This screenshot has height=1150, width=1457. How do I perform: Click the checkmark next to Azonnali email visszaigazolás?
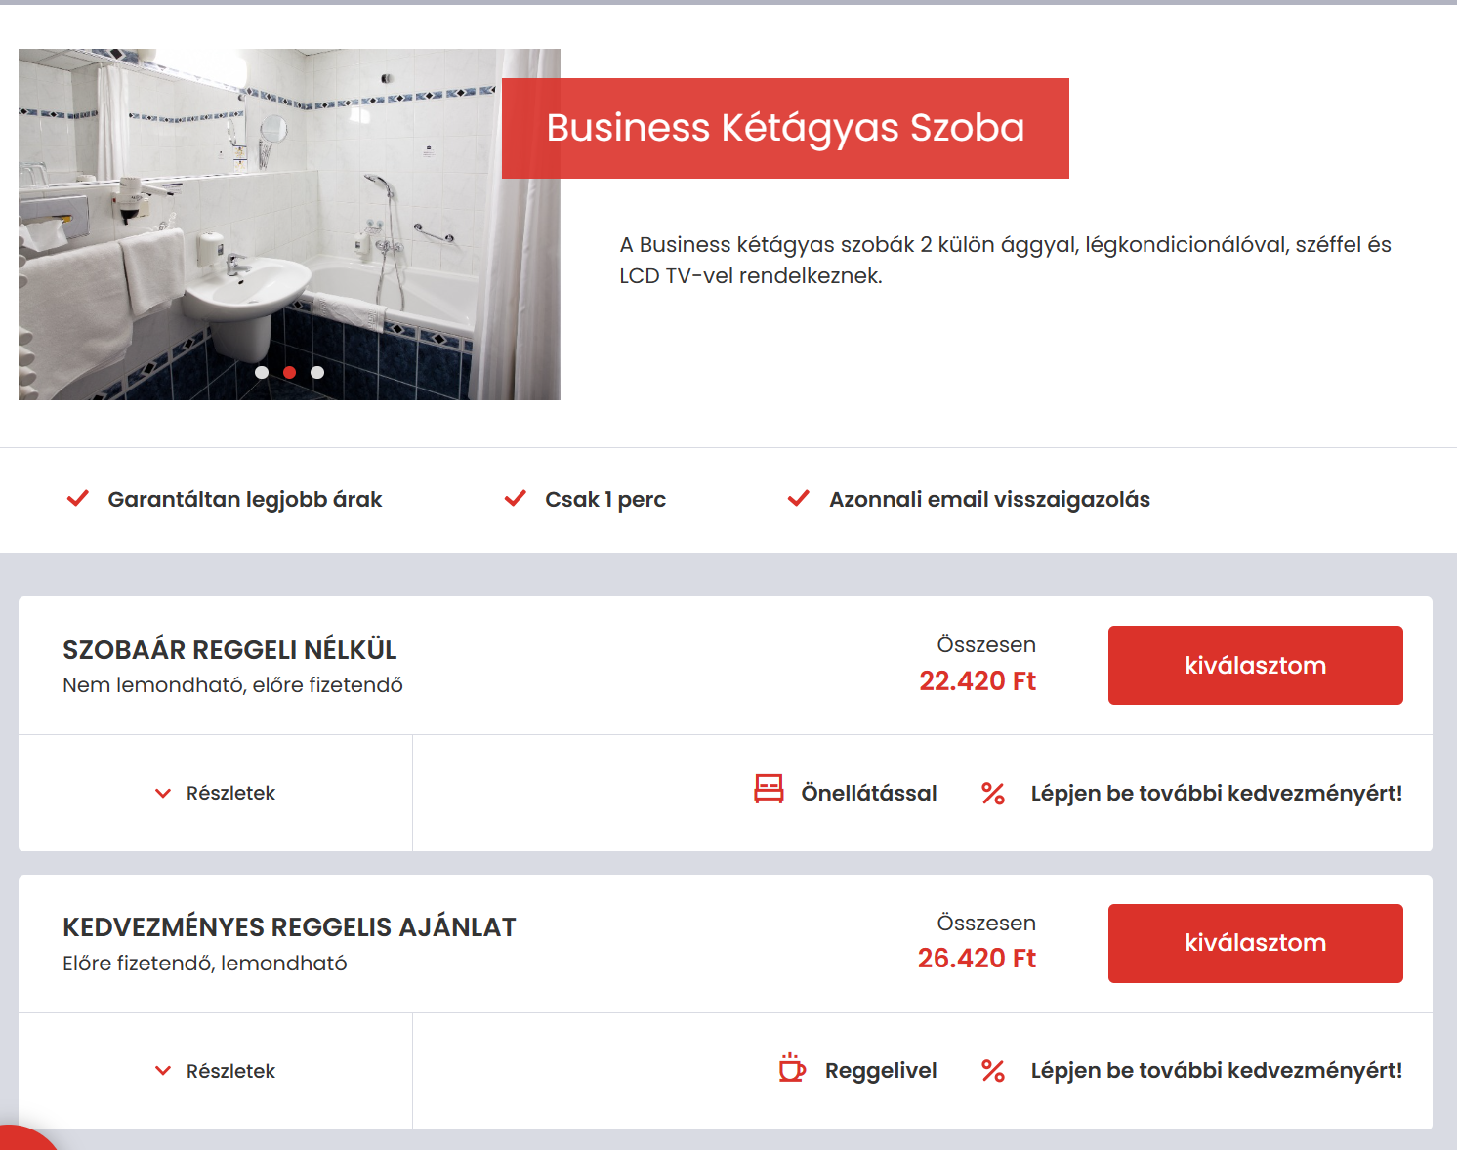point(799,499)
